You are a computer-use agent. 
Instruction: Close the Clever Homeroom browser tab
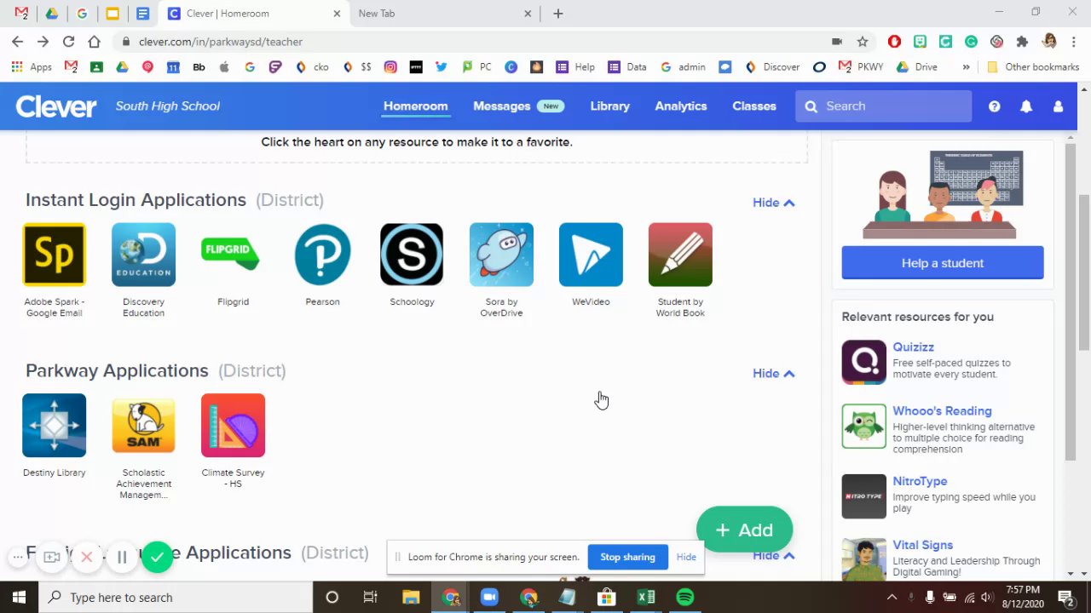pos(337,14)
